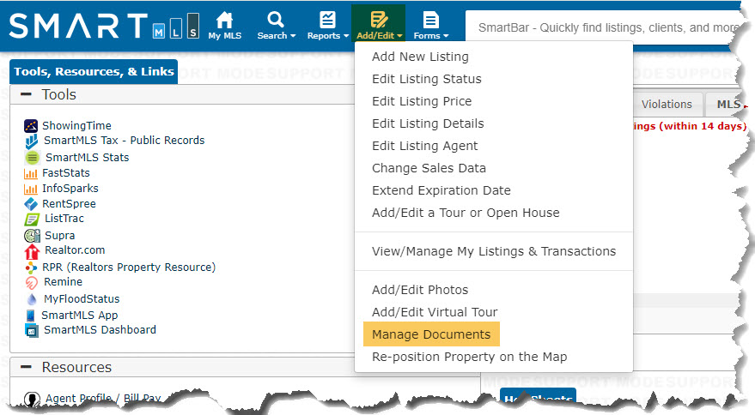Click the ShowingTime icon
This screenshot has width=755, height=415.
tap(31, 126)
